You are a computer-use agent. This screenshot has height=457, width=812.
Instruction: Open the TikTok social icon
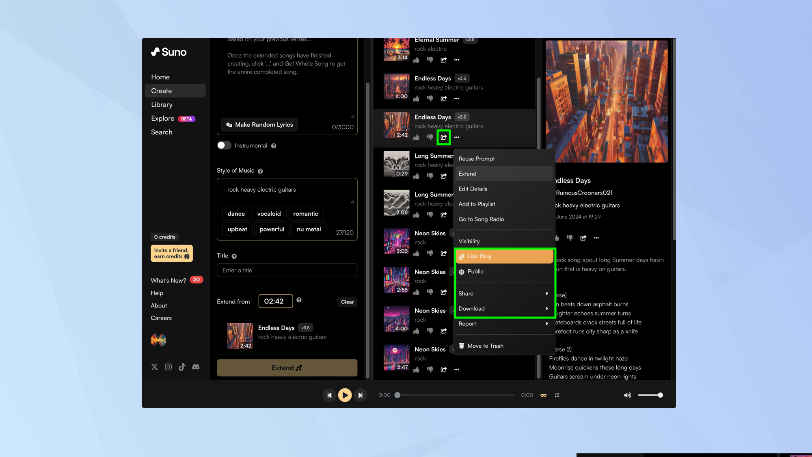pyautogui.click(x=182, y=367)
